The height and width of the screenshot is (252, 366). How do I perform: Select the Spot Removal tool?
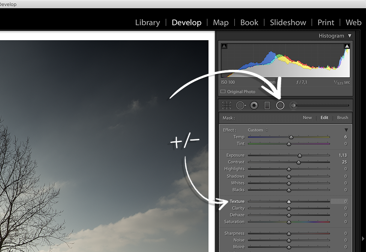click(241, 106)
